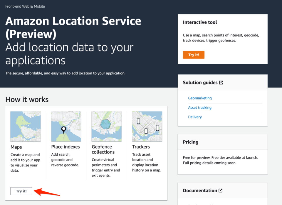This screenshot has width=282, height=205.
Task: Click the external link icon beside Solution guides
Action: 221,82
